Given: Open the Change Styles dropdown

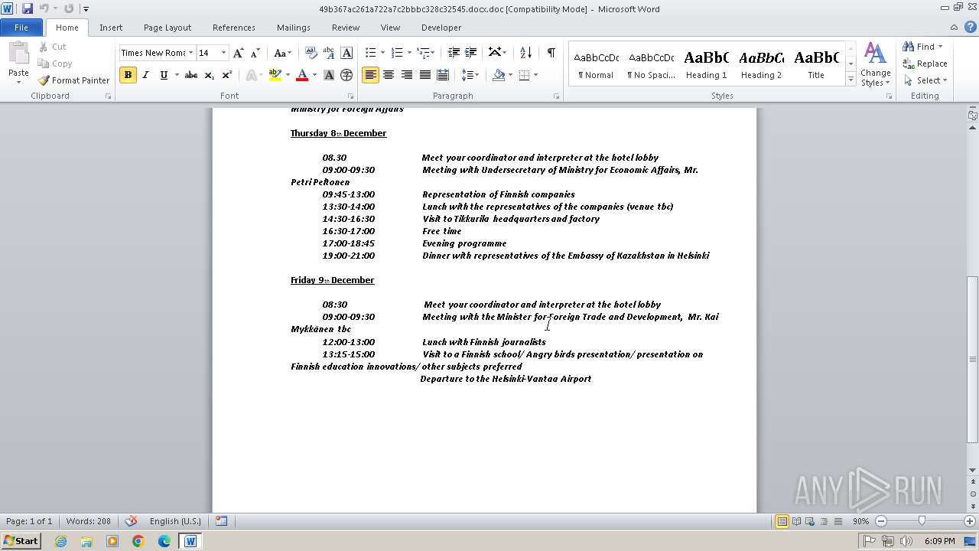Looking at the screenshot, I should (x=875, y=64).
